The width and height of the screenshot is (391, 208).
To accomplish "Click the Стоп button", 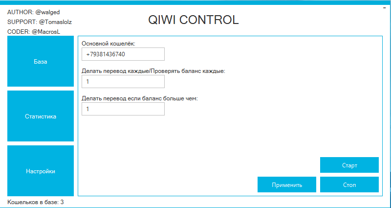I will 349,185.
